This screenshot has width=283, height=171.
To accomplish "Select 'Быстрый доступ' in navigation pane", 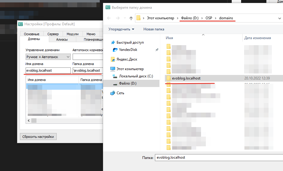I will 130,42.
